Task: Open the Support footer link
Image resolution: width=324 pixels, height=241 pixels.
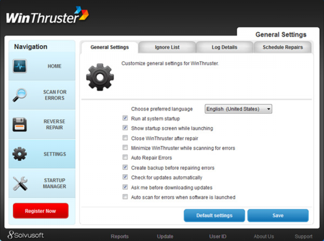Action: (304, 236)
